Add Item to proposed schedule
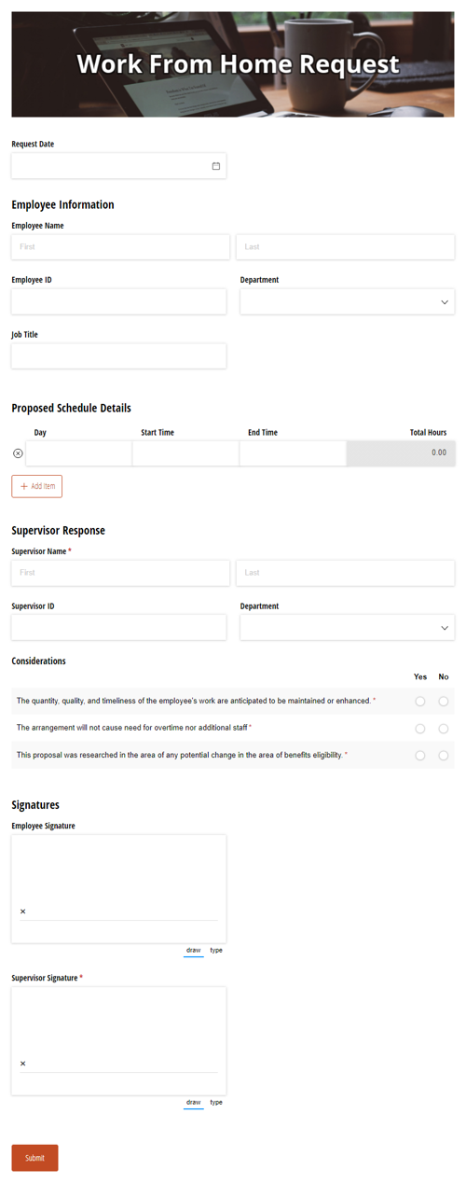 coord(36,486)
